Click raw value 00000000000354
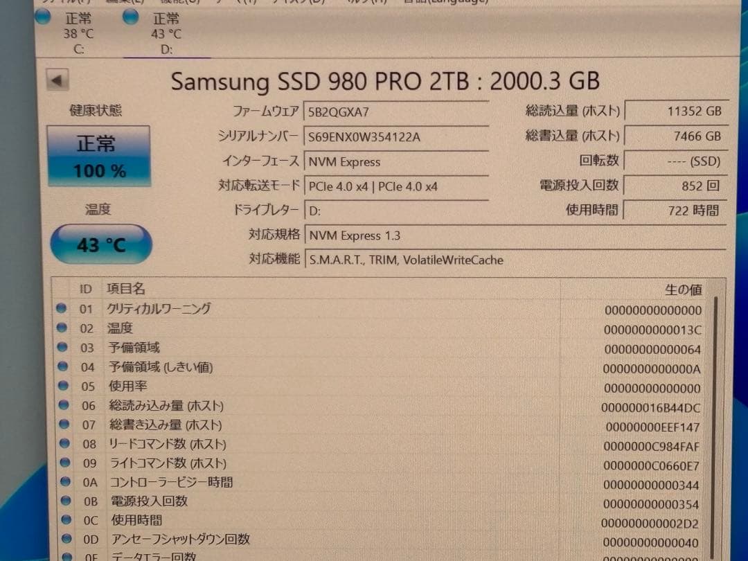Image resolution: width=748 pixels, height=561 pixels. coord(650,504)
